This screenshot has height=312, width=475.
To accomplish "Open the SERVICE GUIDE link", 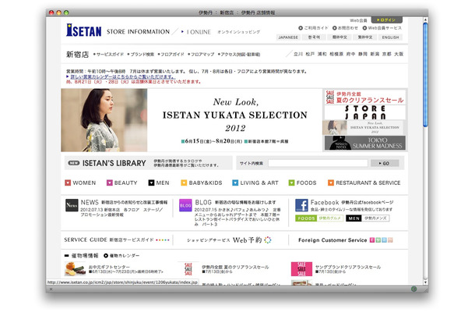I will 117,239.
